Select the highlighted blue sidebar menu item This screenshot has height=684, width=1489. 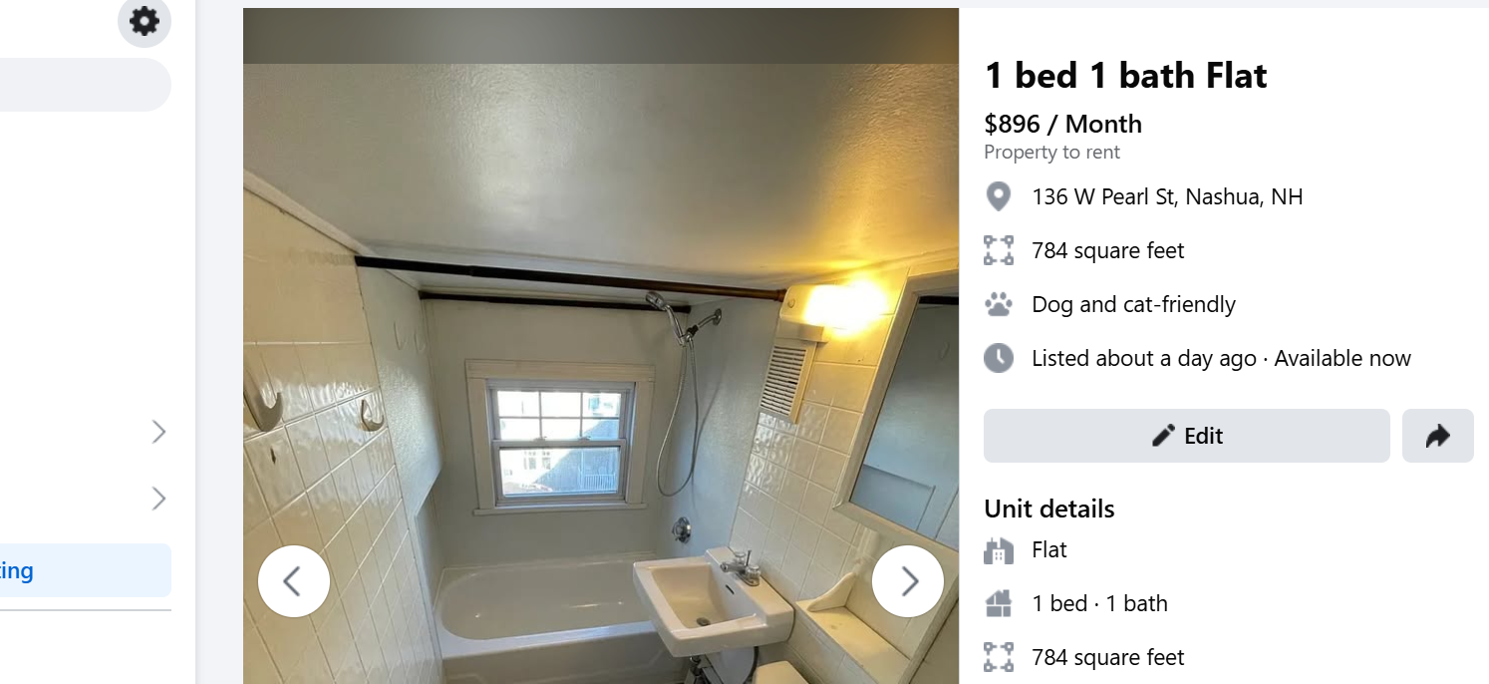(86, 570)
